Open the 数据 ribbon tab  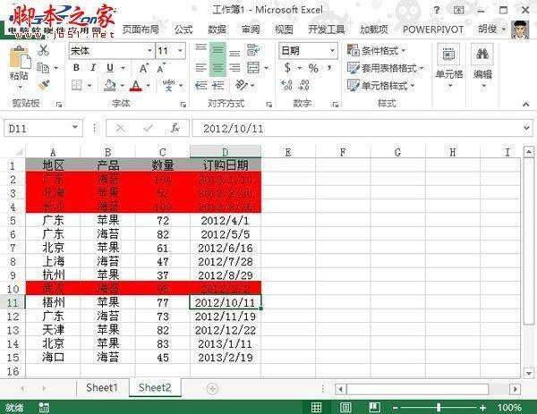click(217, 30)
